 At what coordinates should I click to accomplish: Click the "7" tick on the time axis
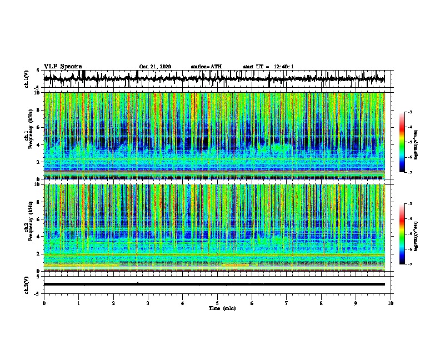(x=287, y=303)
